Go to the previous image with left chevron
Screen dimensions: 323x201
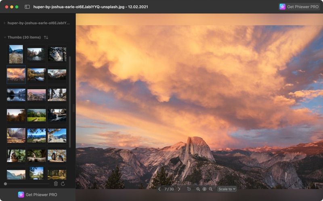coord(159,189)
